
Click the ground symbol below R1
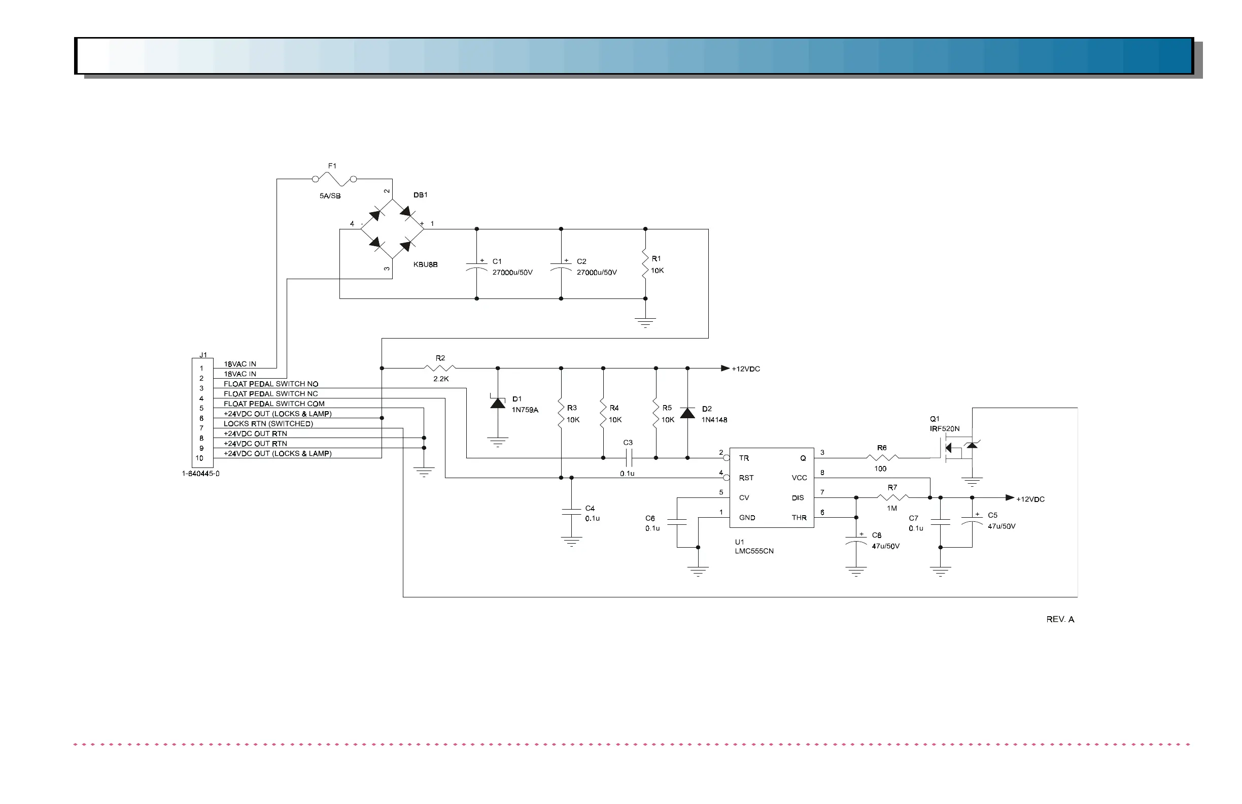645,322
